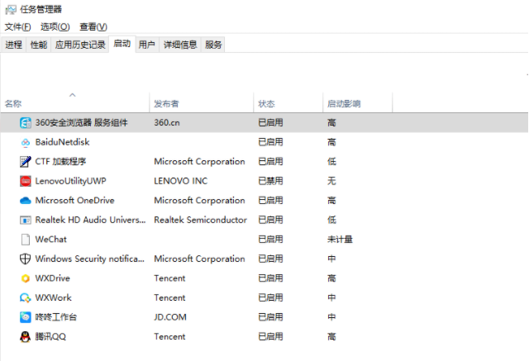Switch to the 用户 tab

(x=147, y=45)
